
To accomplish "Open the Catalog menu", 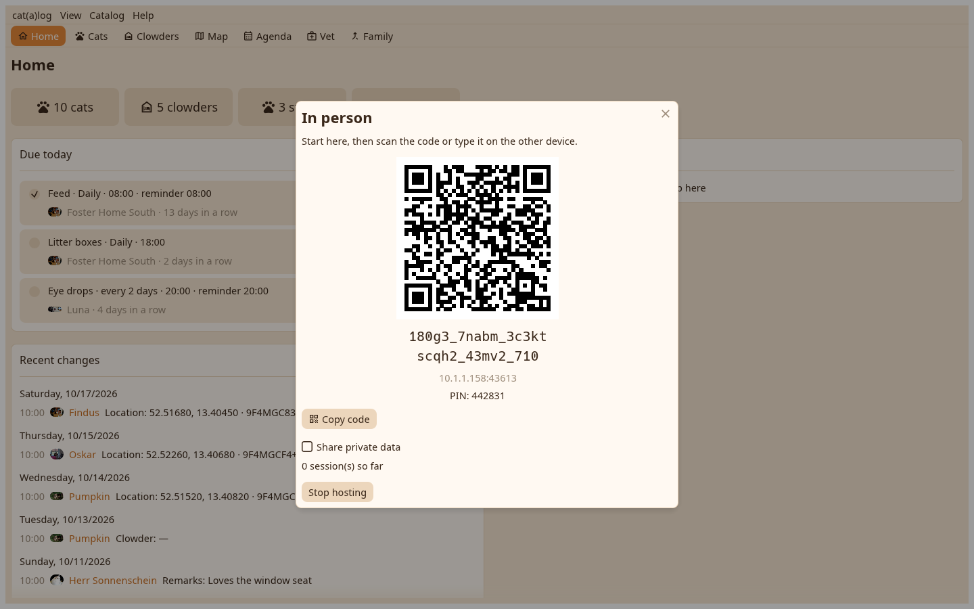I will pyautogui.click(x=107, y=15).
